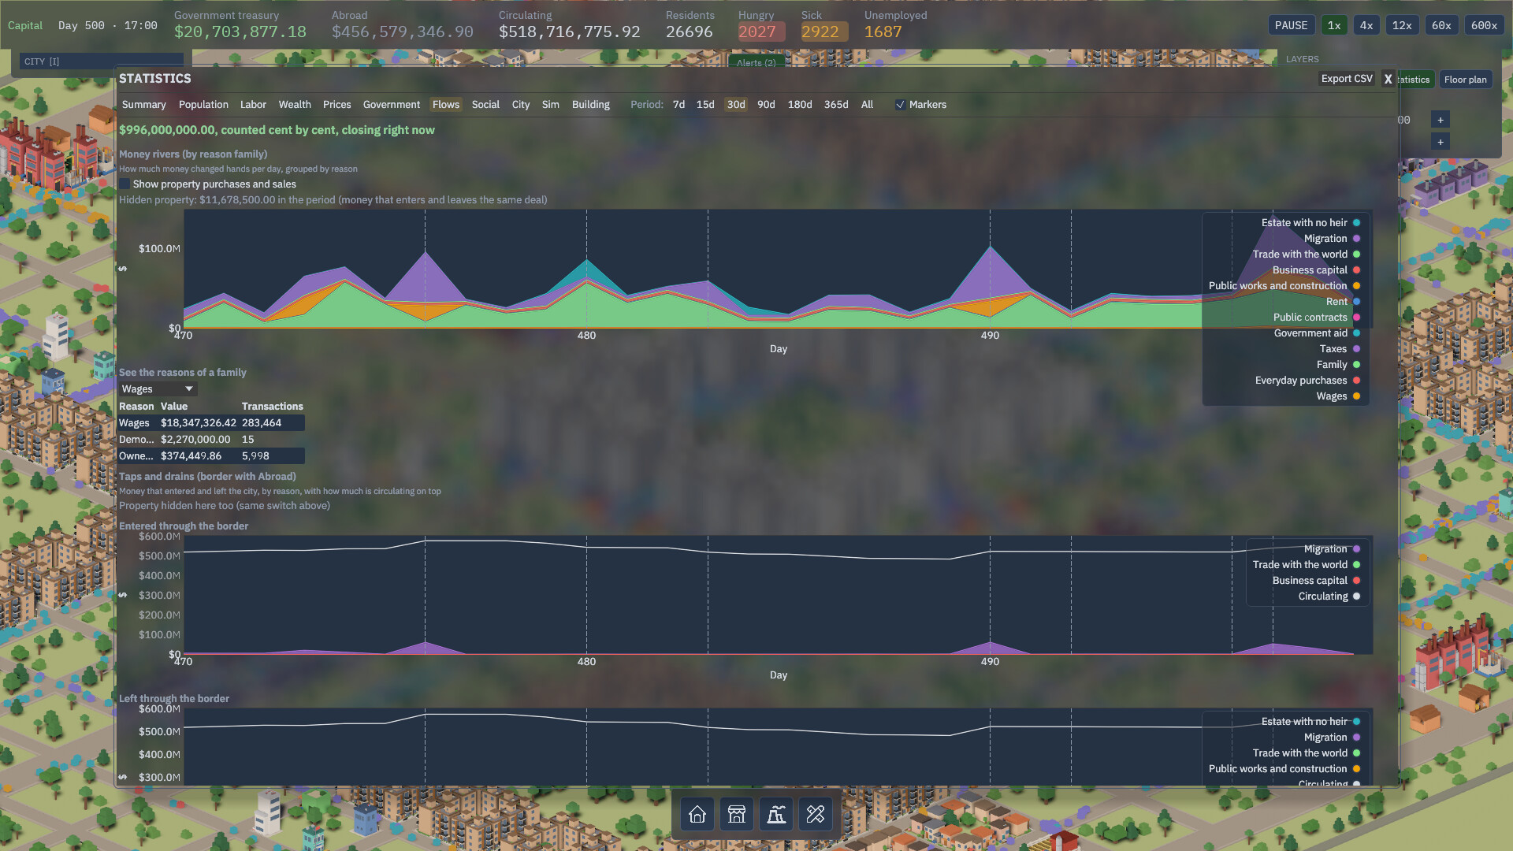Switch to the Population tab
The image size is (1513, 851).
click(x=203, y=105)
